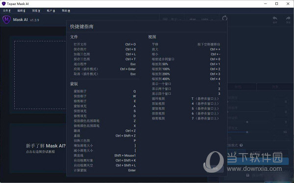The height and width of the screenshot is (183, 294).
Task: Click the 自动检测对象 shortcut row
Action: [x=105, y=160]
